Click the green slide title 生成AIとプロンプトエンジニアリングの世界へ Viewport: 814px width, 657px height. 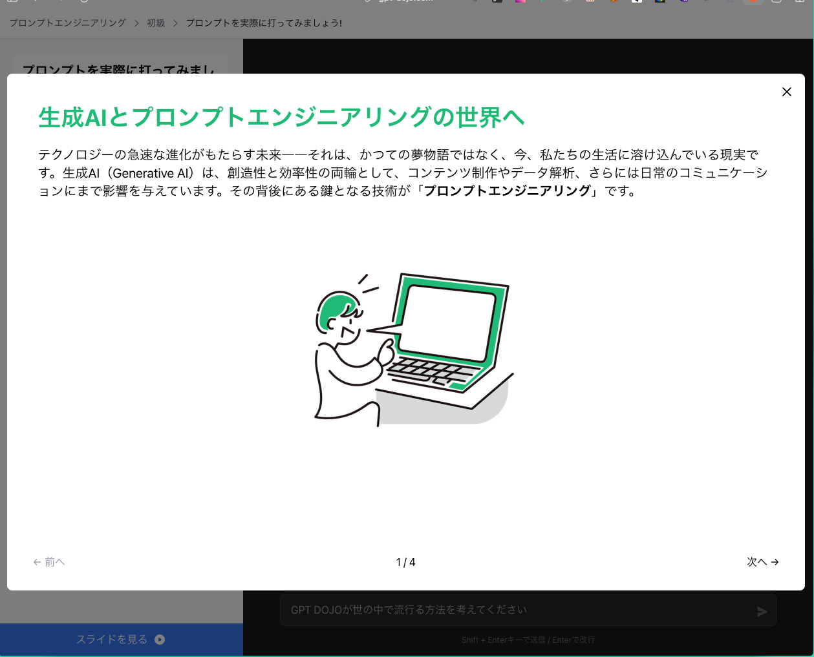pyautogui.click(x=281, y=118)
